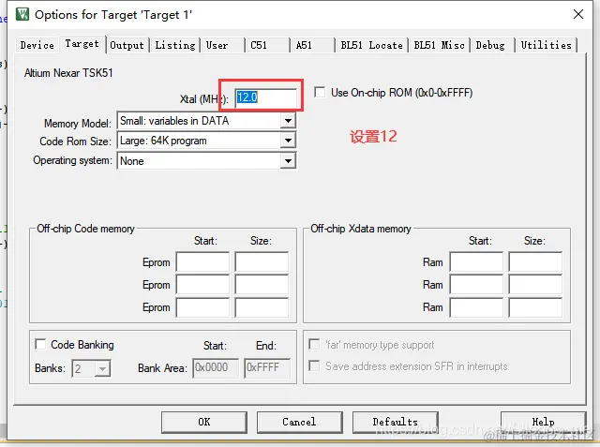Enable the Code Banking checkbox
This screenshot has width=600, height=447.
pyautogui.click(x=40, y=344)
